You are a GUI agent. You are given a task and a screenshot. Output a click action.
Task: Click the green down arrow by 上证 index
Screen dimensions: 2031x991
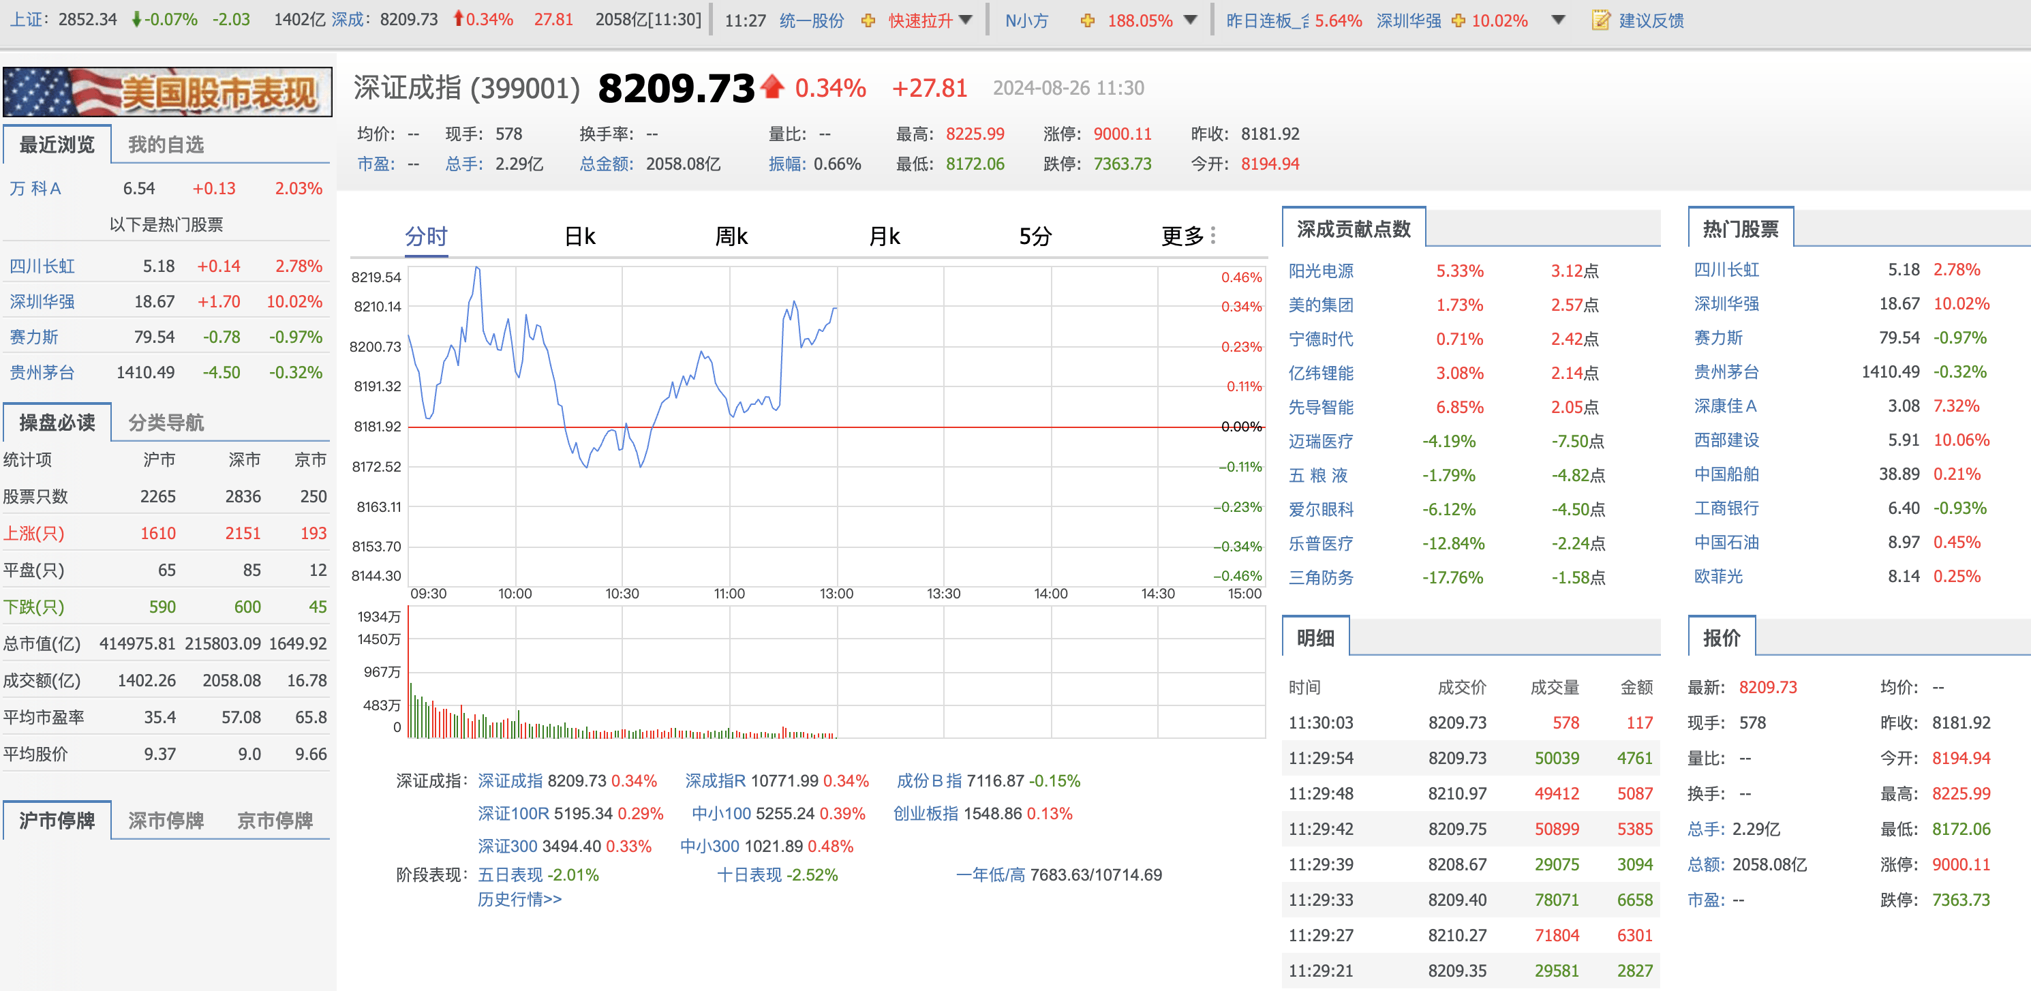click(x=136, y=20)
